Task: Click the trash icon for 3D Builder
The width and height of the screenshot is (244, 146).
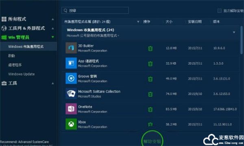Action: pyautogui.click(x=150, y=49)
